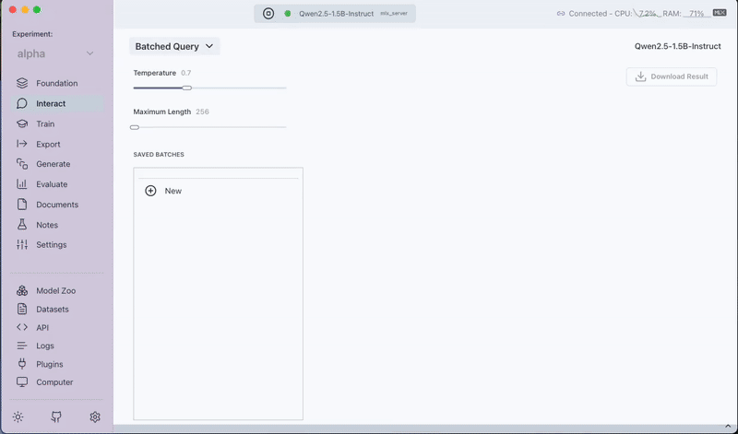The height and width of the screenshot is (434, 738).
Task: Click the Download Result button
Action: 671,76
